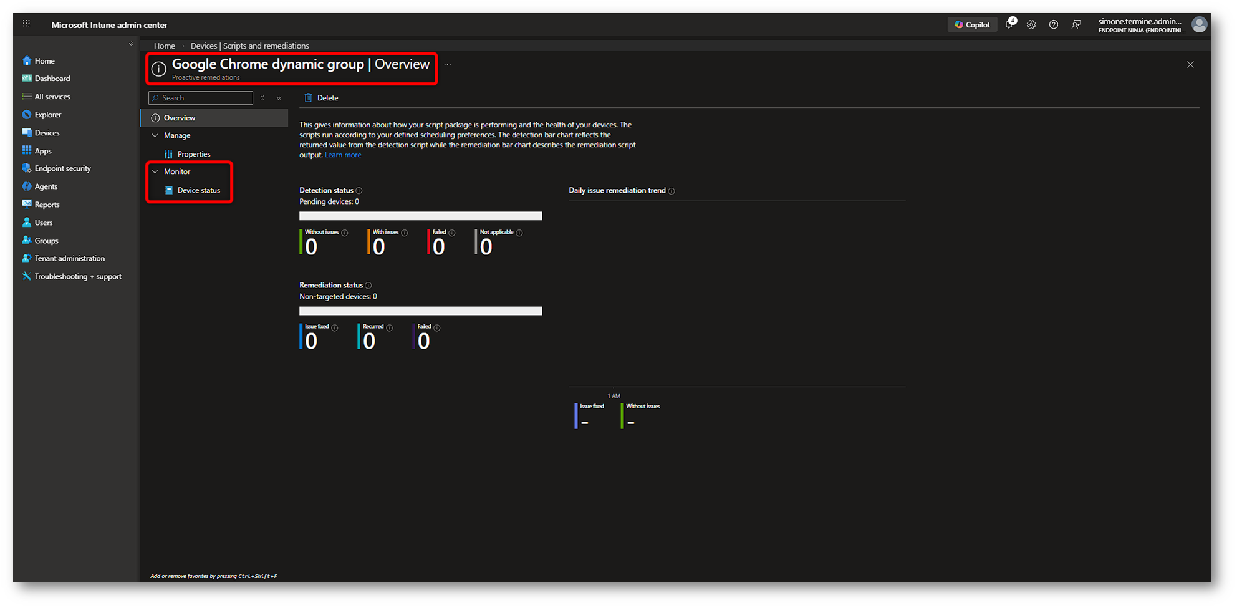Clear the blade menu search box
The height and width of the screenshot is (608, 1237).
262,98
